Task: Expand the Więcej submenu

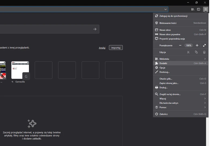Action: click(180, 99)
